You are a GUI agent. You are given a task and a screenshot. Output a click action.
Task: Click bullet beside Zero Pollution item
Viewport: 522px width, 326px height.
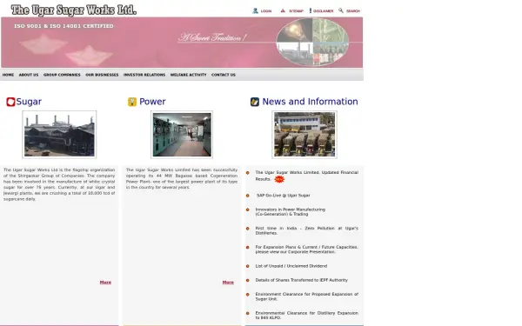coord(248,229)
